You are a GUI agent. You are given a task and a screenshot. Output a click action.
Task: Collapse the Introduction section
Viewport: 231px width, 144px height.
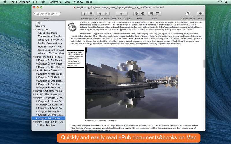click(34, 29)
